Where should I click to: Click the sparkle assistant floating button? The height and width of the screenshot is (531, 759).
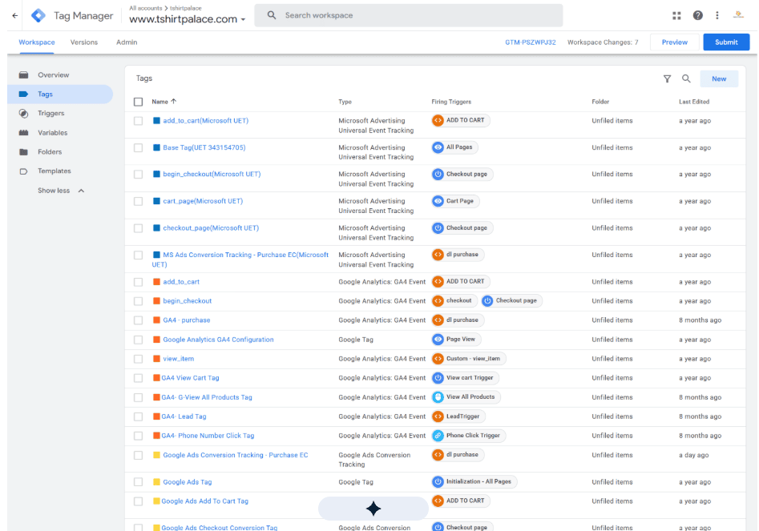click(x=373, y=509)
